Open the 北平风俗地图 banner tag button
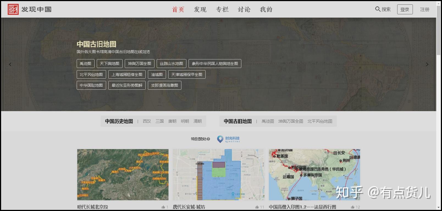Viewport: 442px width, 211px height. point(91,75)
